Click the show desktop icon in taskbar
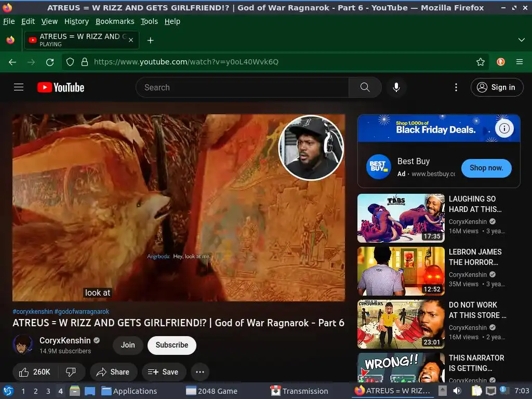This screenshot has width=532, height=399. (x=90, y=391)
